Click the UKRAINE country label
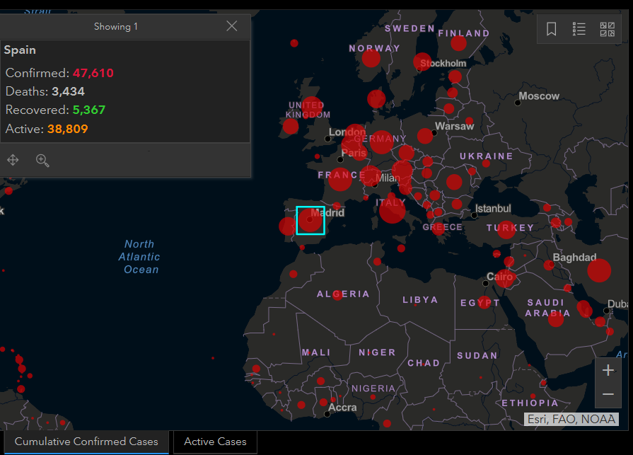Viewport: 633px width, 455px height. point(487,156)
